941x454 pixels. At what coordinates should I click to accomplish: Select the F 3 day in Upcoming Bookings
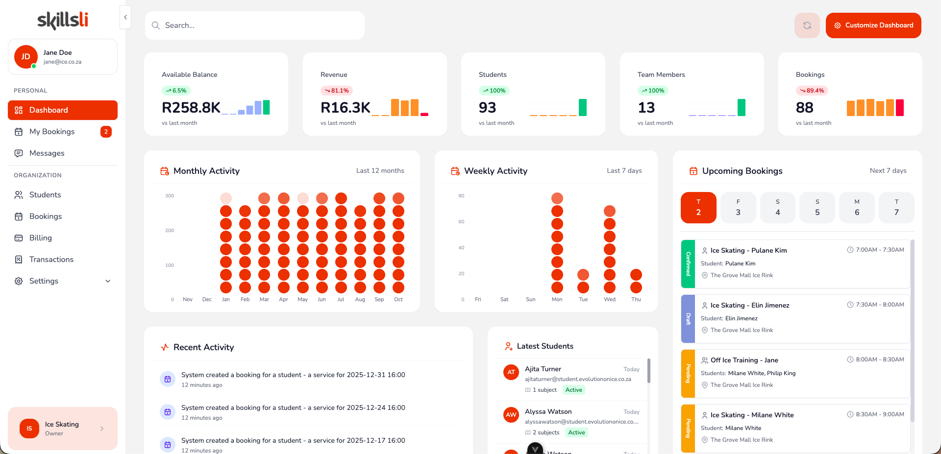[738, 207]
